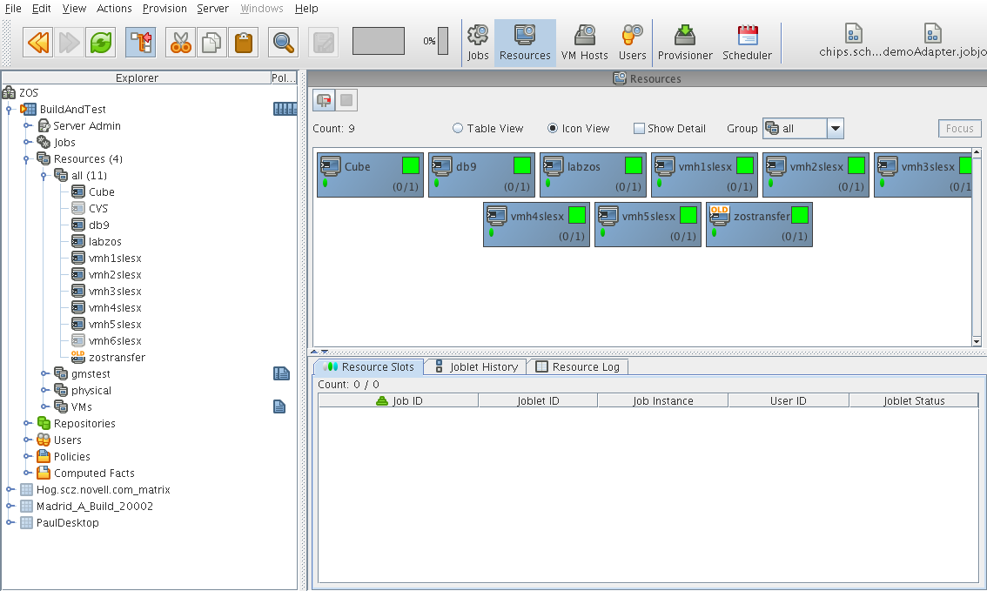Select the Icon View radio button

point(553,129)
